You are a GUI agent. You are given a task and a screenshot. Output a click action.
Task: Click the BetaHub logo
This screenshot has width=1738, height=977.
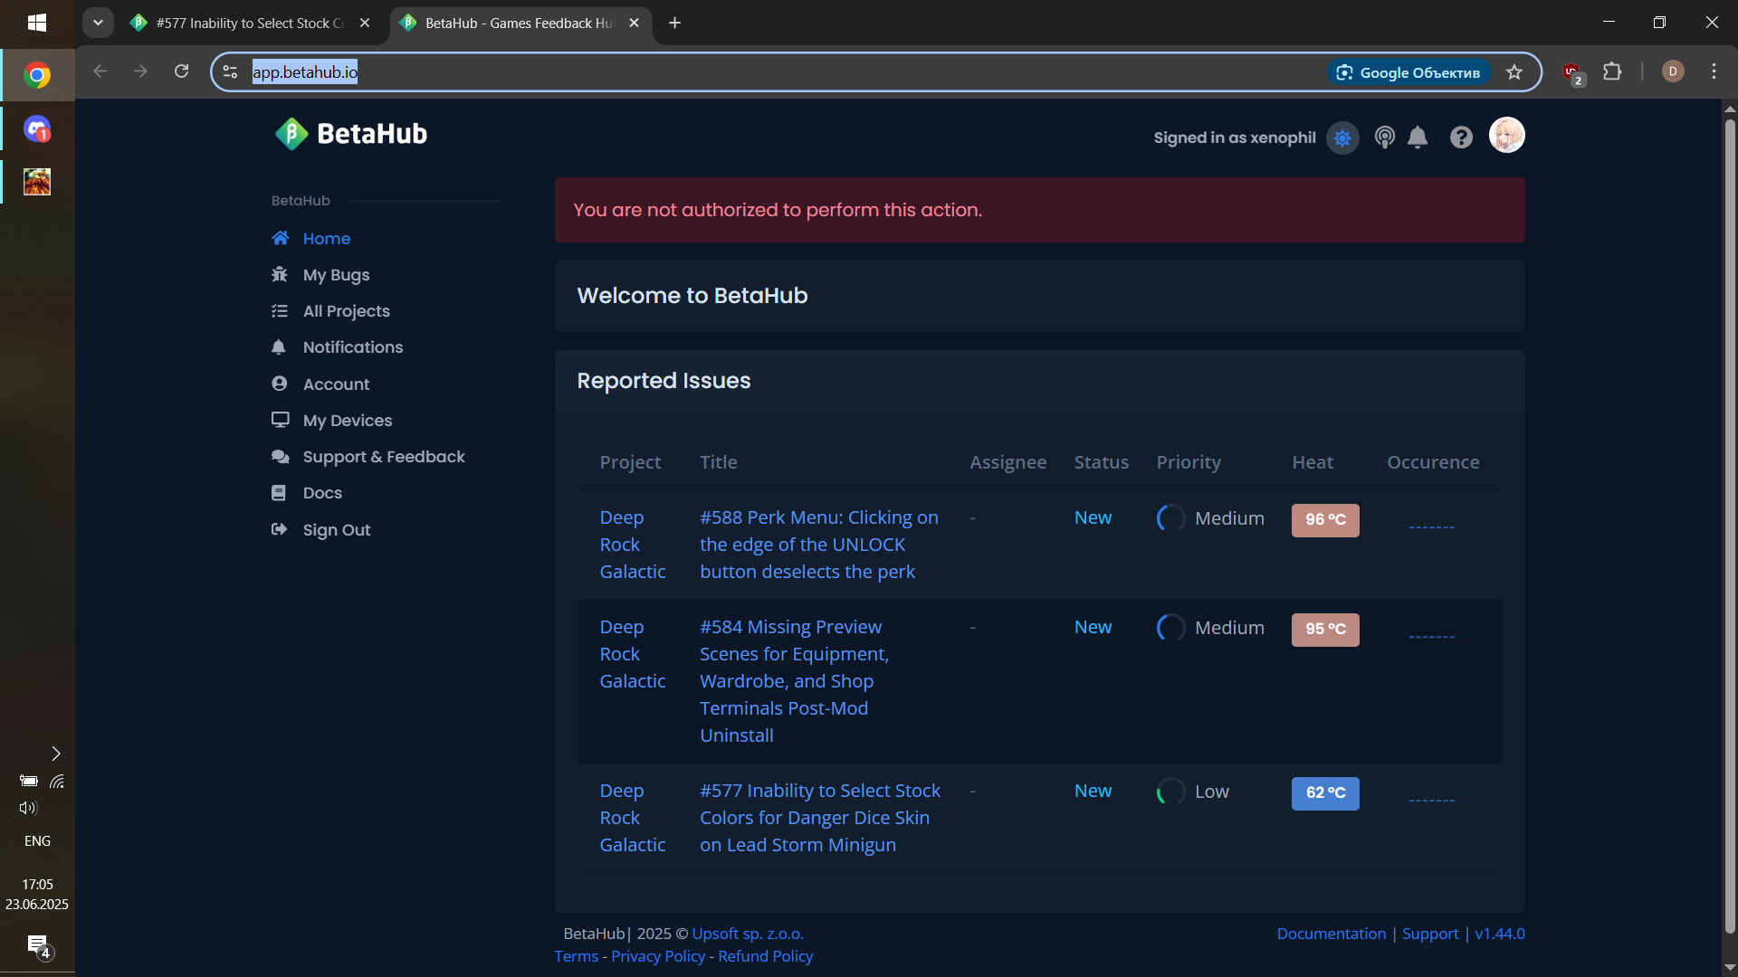(x=351, y=134)
